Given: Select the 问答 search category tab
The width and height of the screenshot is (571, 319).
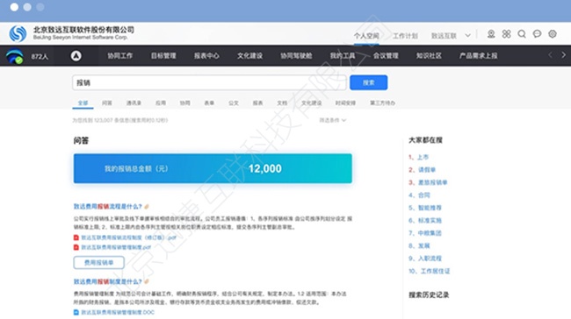Looking at the screenshot, I should pyautogui.click(x=106, y=103).
